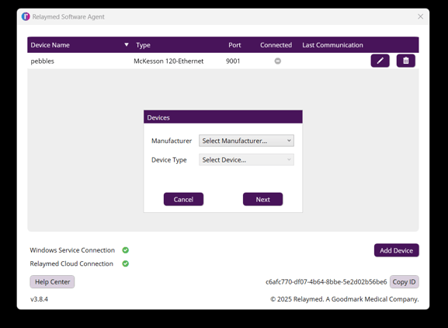Click Next in the Devices dialog
Screen dimensions: 448x328
click(x=263, y=199)
